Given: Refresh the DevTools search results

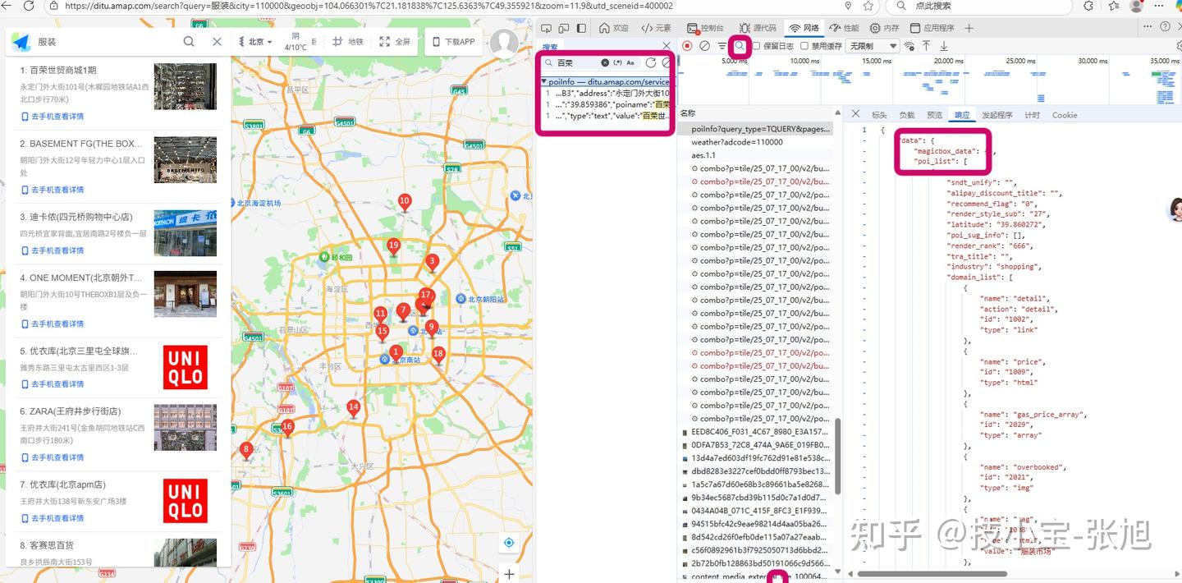Looking at the screenshot, I should tap(651, 62).
